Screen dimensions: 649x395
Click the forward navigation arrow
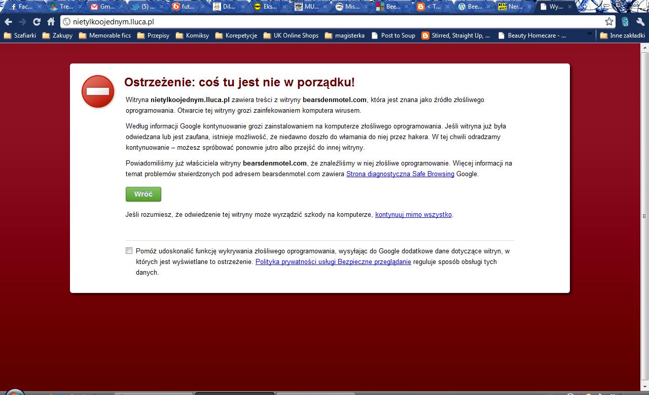pos(22,22)
